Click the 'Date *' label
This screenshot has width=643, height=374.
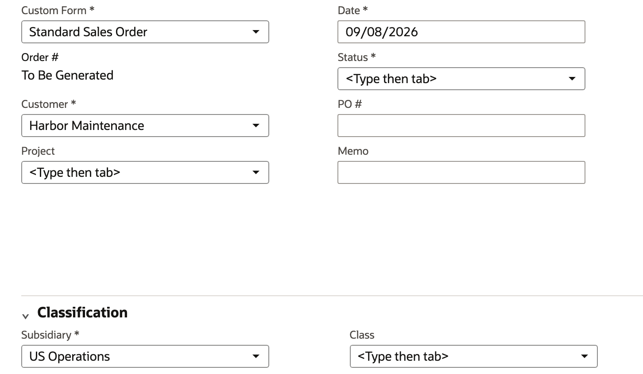click(x=353, y=11)
